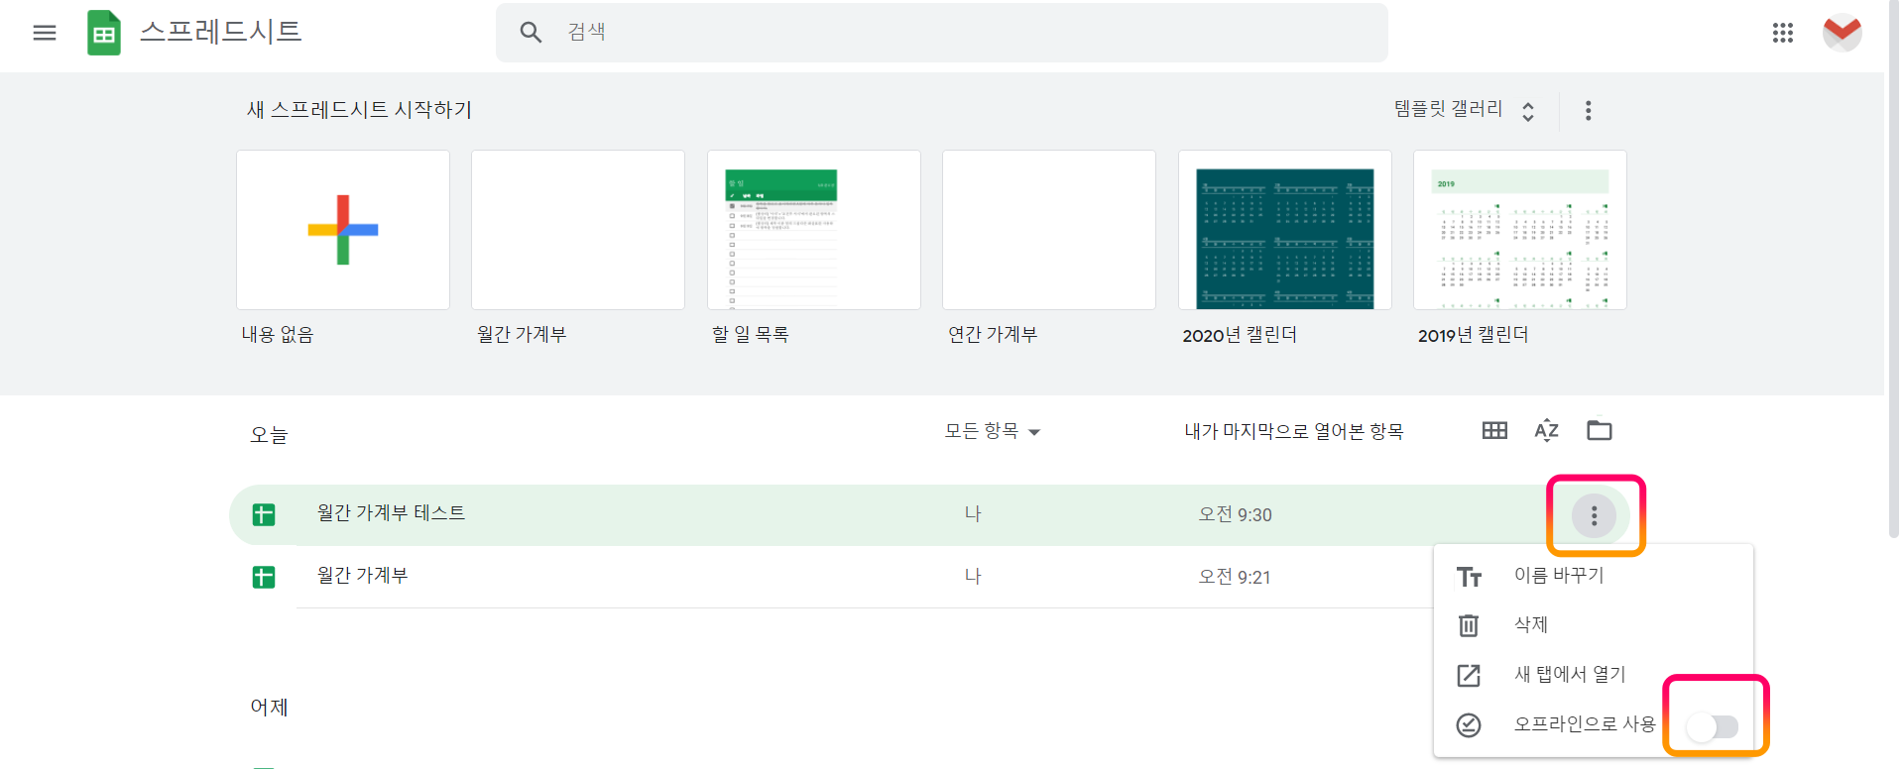Open the Google Sheets home logo
Image resolution: width=1904 pixels, height=769 pixels.
coord(103,32)
